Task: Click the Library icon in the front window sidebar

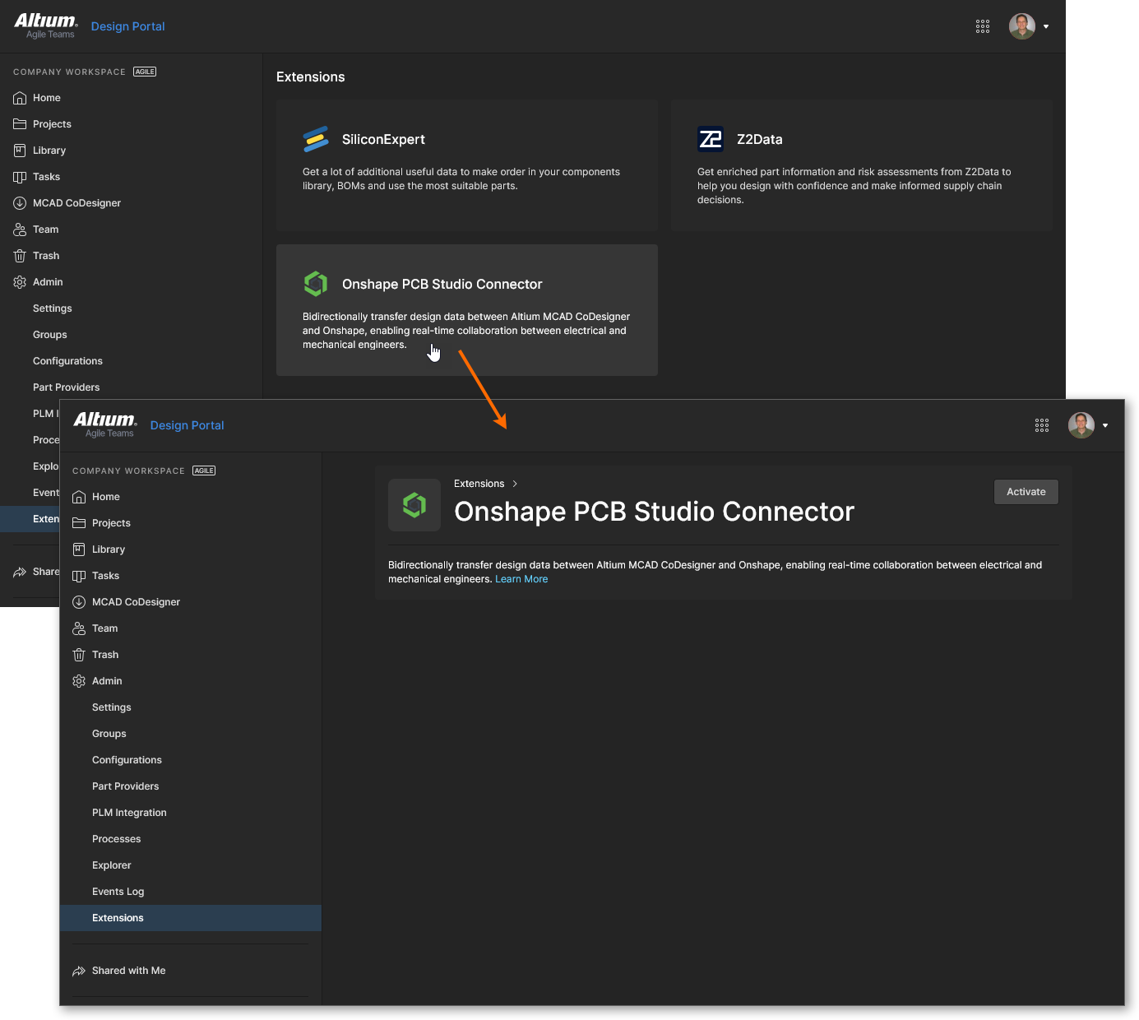Action: click(x=79, y=549)
